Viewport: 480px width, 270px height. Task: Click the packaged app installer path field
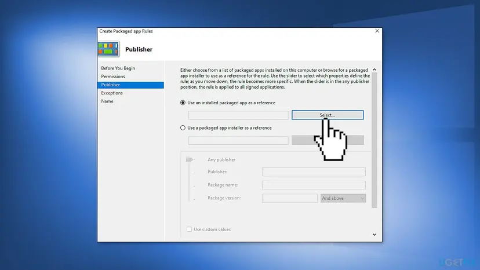click(238, 140)
